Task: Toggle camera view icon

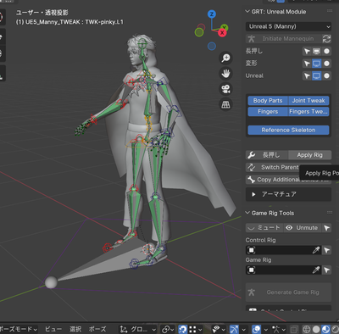Action: click(x=225, y=89)
